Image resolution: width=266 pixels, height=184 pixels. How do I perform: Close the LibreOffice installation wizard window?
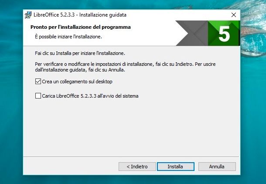tap(234, 15)
